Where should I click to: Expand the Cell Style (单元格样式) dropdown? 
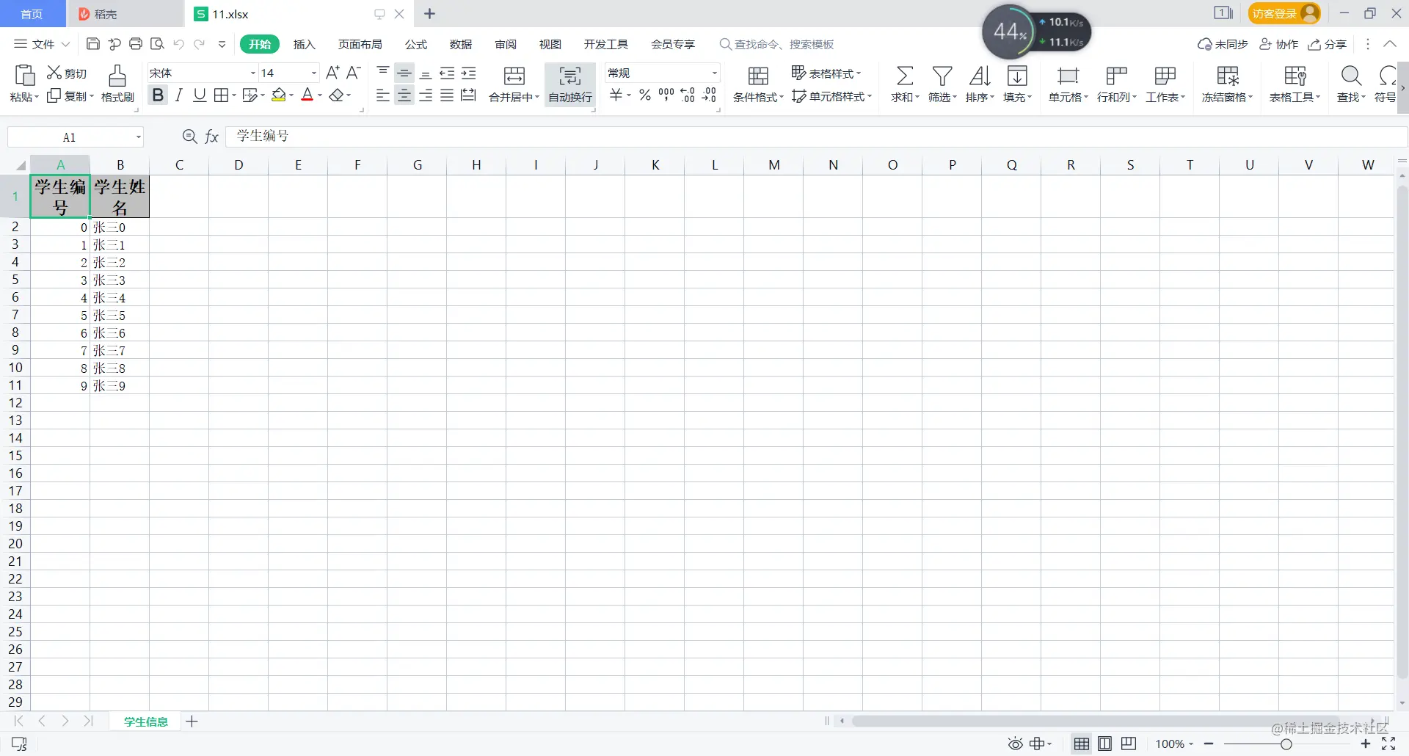pos(870,96)
